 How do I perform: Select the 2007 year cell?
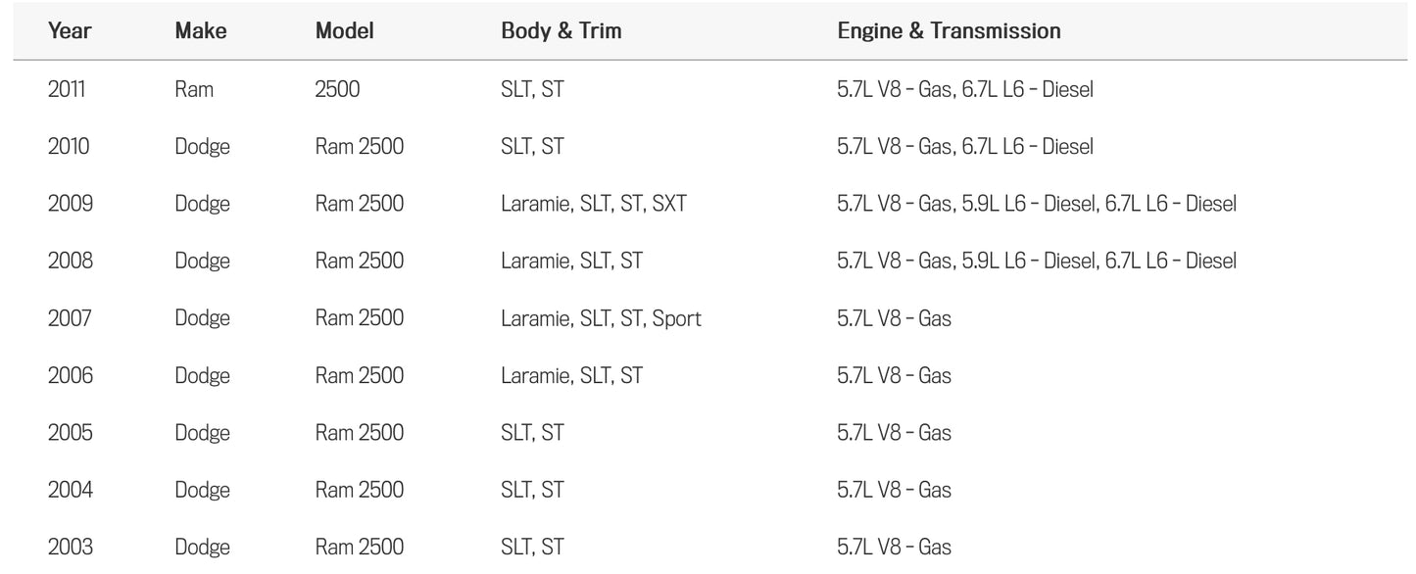pos(69,318)
